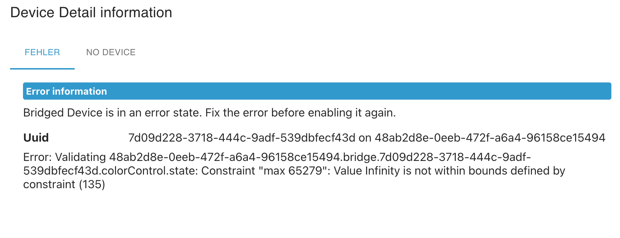Click the word "bridge" in the error path
This screenshot has width=620, height=238.
click(x=360, y=157)
